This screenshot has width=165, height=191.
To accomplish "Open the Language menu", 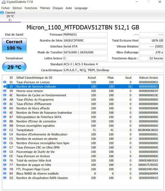I will pos(81,8).
